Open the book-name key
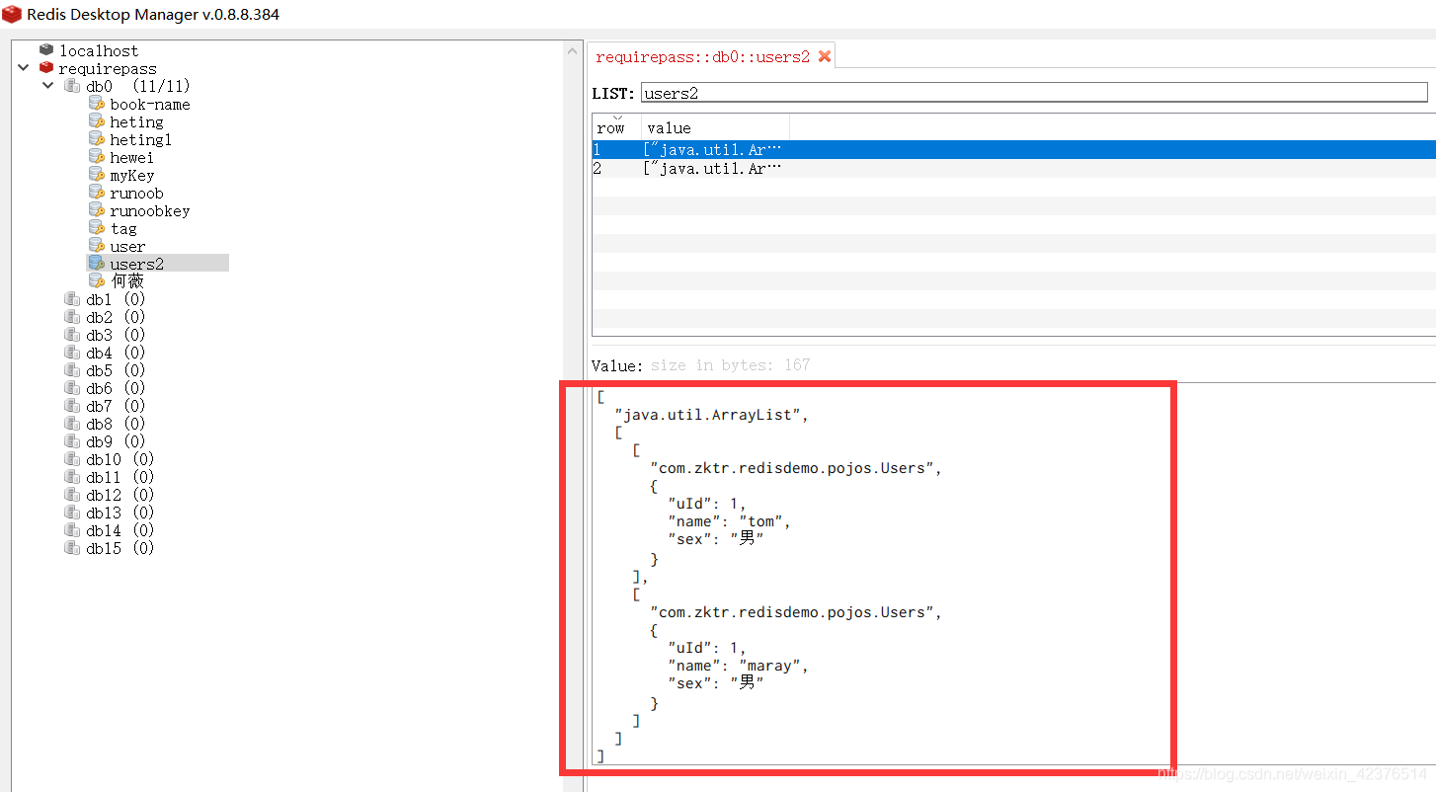Viewport: 1436px width, 792px height. (149, 104)
